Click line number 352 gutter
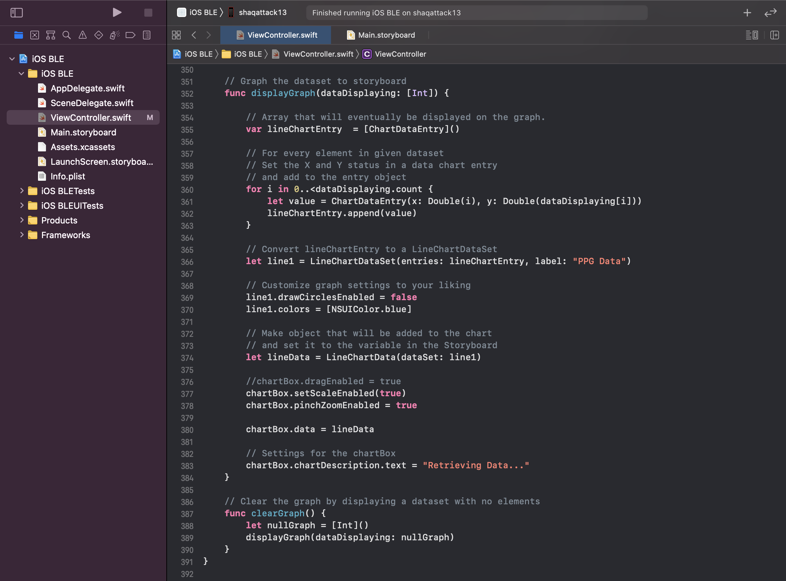The height and width of the screenshot is (581, 786). click(187, 94)
